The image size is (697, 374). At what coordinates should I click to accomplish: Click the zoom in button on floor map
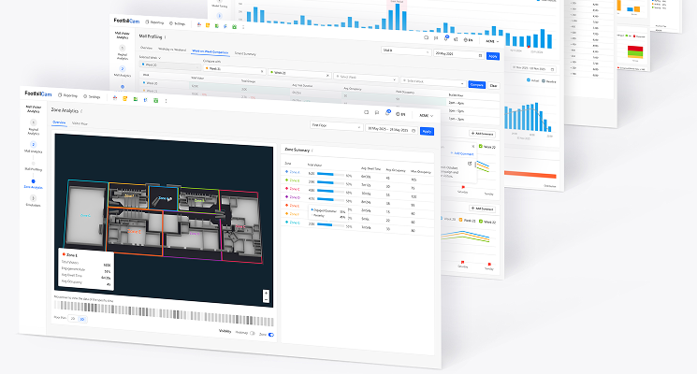[267, 292]
